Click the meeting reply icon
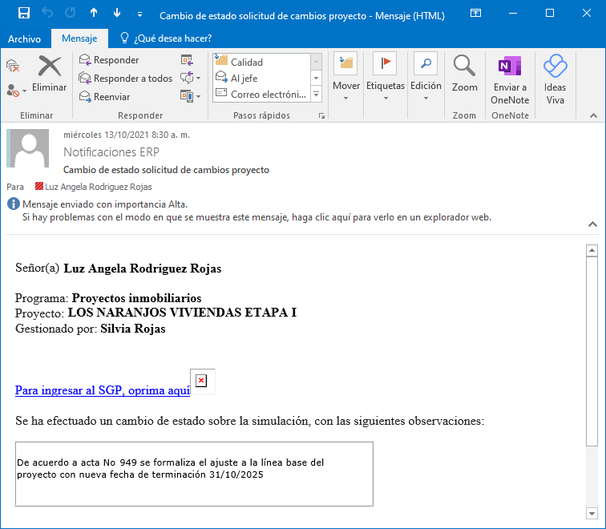606x529 pixels. click(187, 60)
